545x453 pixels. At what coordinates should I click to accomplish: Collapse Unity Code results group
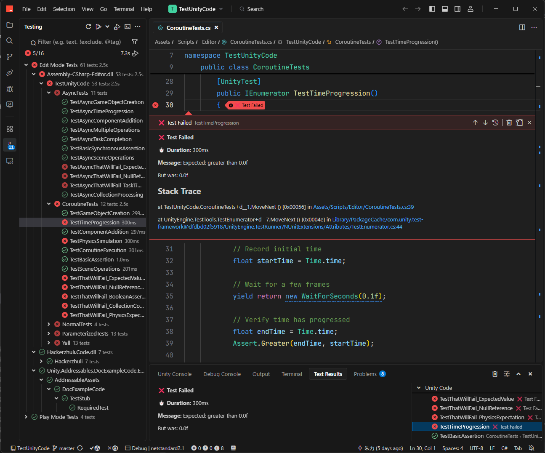(418, 388)
